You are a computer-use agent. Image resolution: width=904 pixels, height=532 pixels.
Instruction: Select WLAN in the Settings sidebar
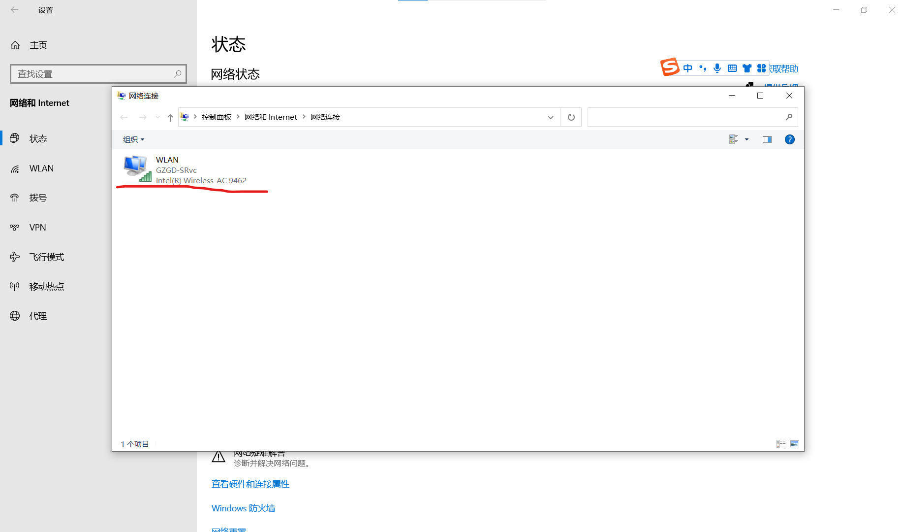coord(41,168)
